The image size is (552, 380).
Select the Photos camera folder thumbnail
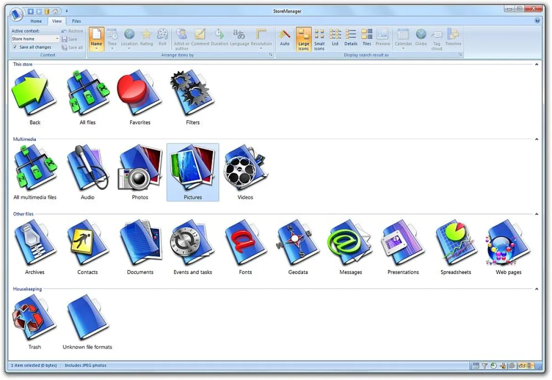pos(140,168)
